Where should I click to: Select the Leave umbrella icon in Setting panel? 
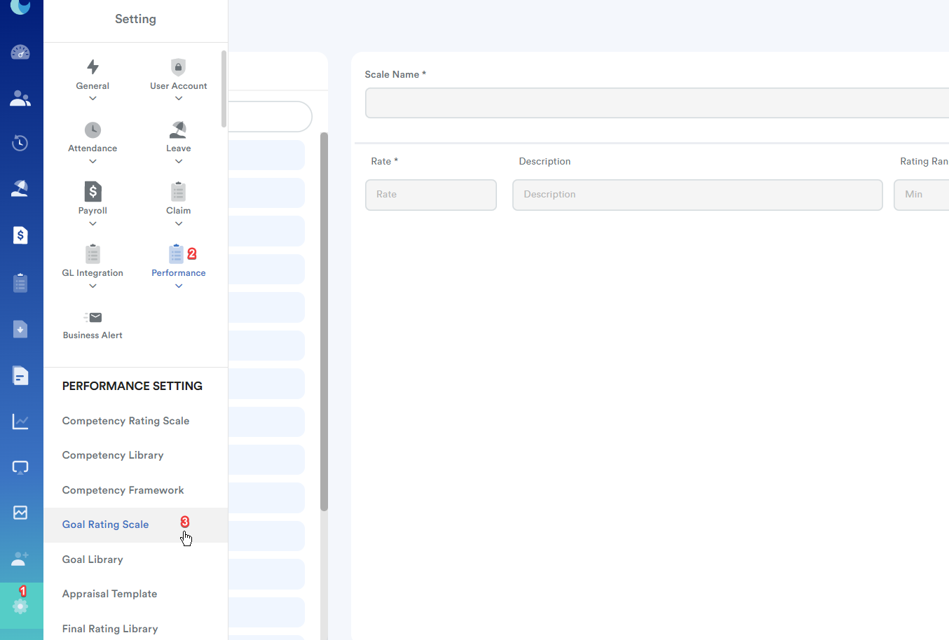(178, 130)
